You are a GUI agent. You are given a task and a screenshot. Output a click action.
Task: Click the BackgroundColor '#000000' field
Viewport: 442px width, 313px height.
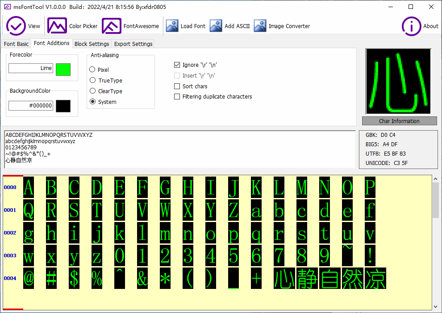tap(31, 106)
